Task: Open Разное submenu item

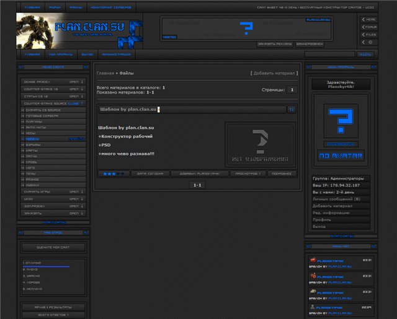Action: 54,180
